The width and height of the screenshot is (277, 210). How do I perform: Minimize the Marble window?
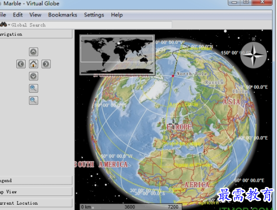(234, 2)
